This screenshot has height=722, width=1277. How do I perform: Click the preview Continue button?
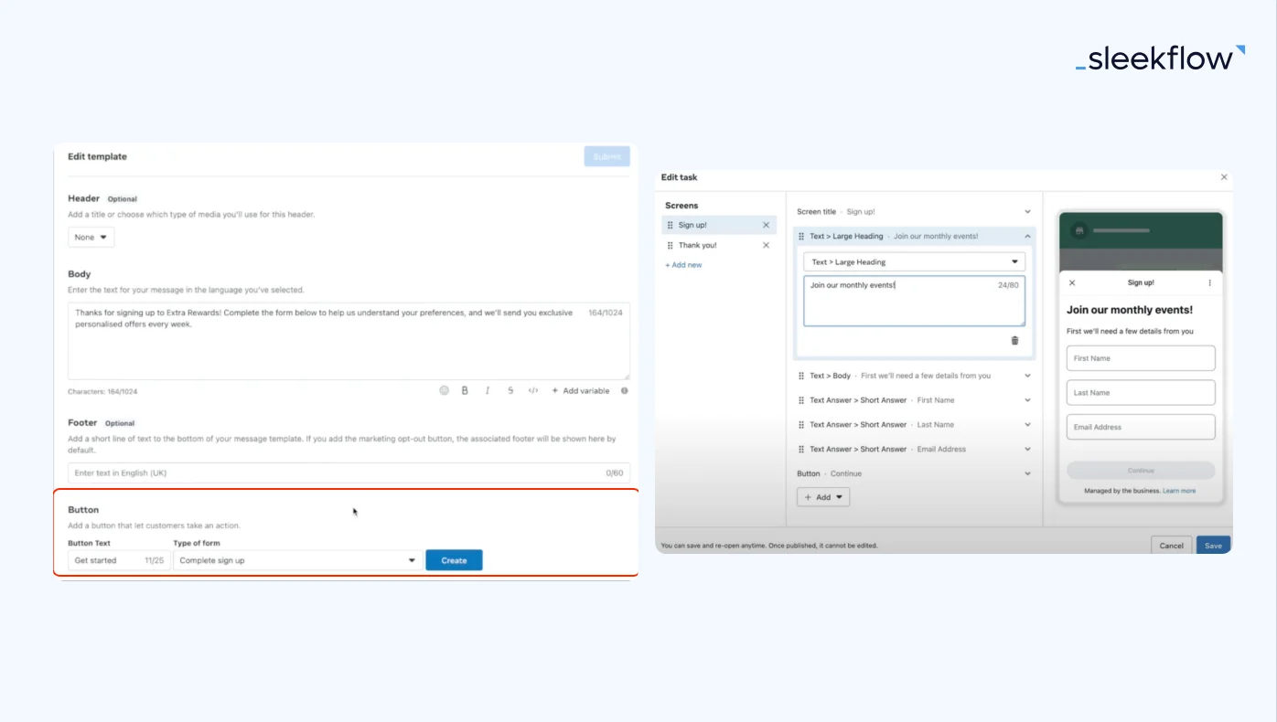pyautogui.click(x=1141, y=471)
